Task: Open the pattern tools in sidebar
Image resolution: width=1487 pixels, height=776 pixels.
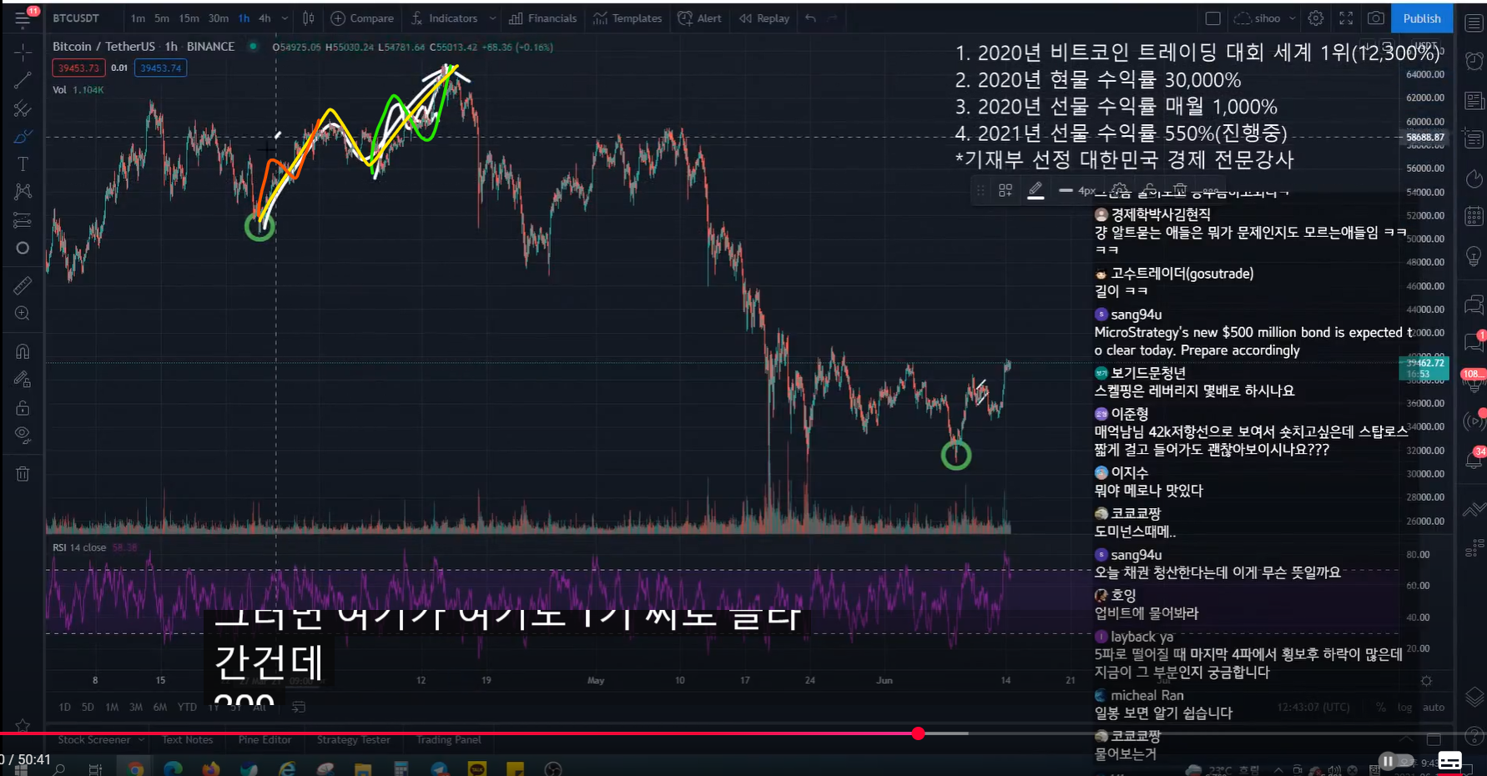Action: [23, 192]
